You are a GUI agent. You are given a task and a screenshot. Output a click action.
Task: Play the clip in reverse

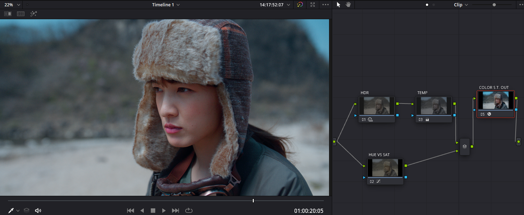142,210
